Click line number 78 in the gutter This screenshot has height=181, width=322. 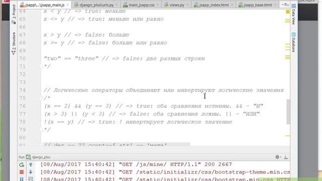pyautogui.click(x=23, y=122)
